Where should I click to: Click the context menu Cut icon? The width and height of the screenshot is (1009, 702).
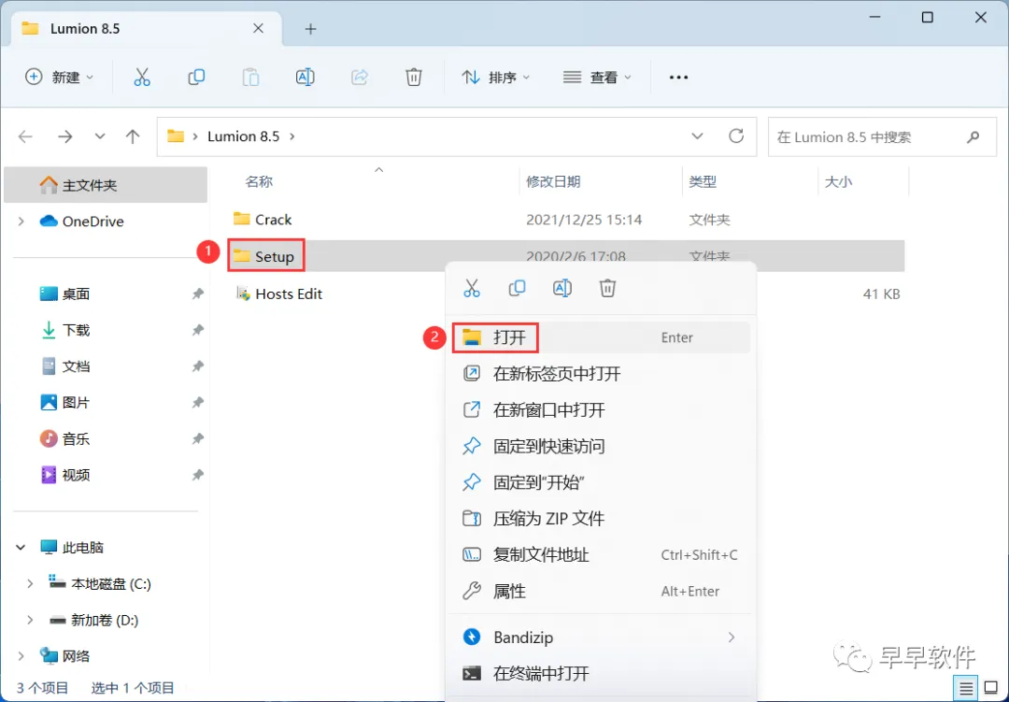[472, 288]
